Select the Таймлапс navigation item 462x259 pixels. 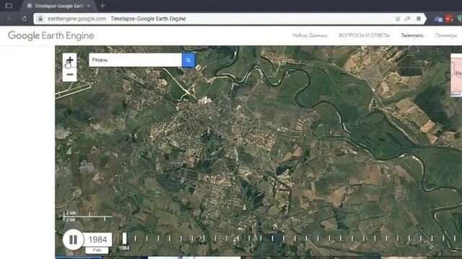[412, 35]
